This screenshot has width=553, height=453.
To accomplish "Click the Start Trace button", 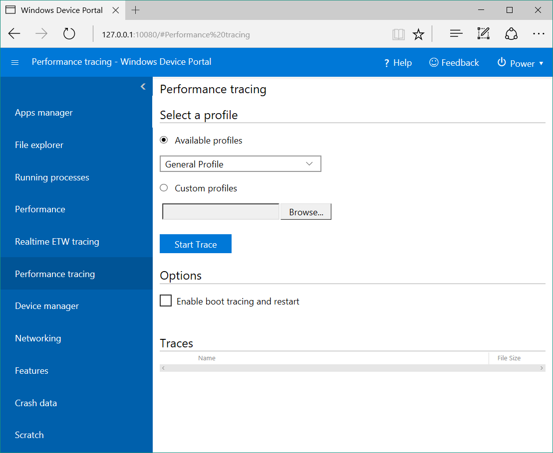I will point(195,244).
